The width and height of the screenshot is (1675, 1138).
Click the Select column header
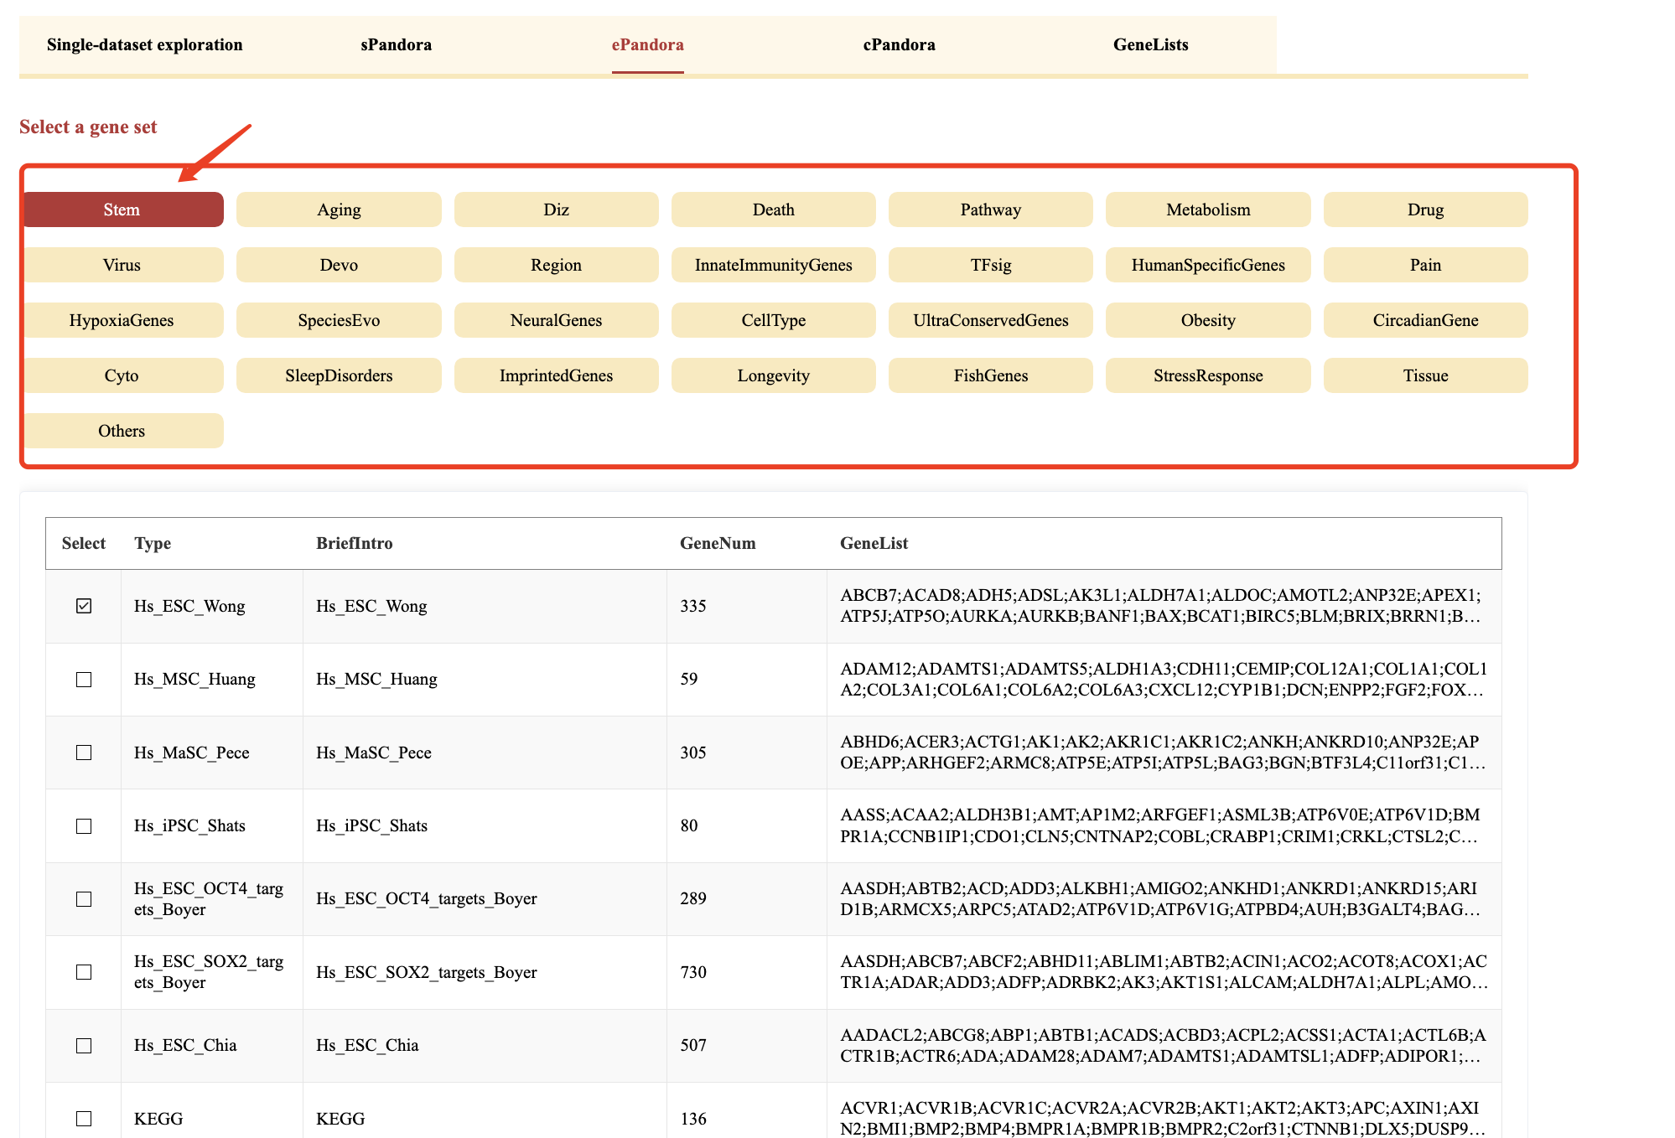(x=84, y=543)
